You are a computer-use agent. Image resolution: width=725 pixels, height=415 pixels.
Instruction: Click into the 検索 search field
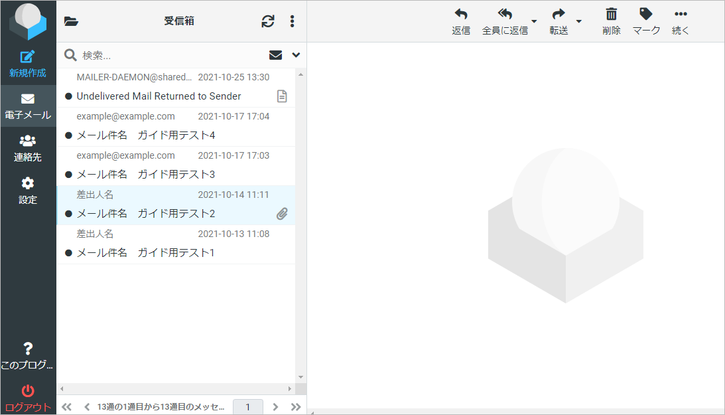coord(169,55)
